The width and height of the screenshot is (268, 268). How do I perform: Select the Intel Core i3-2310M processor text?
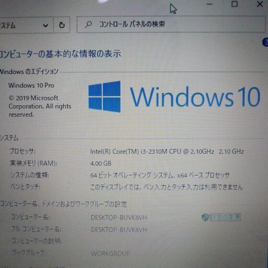tap(167, 151)
